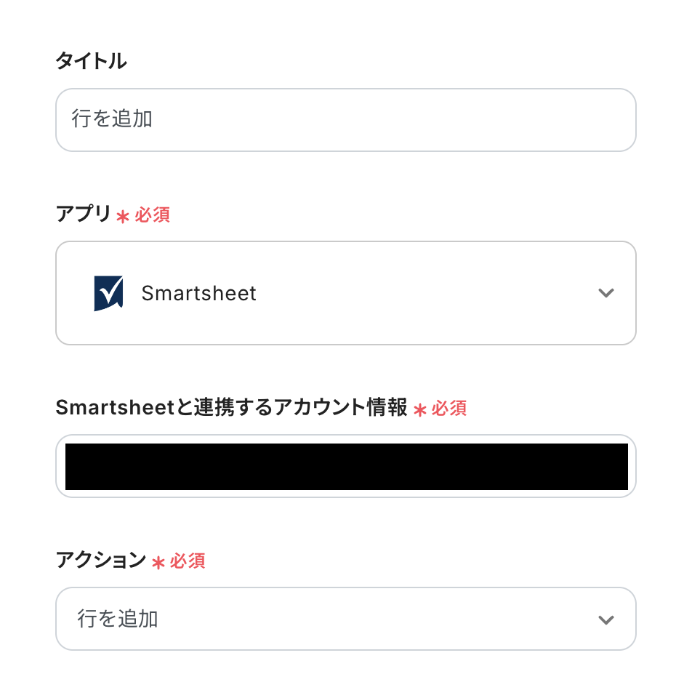Place cursor on 行を追加 title text
Viewport: 676px width, 698px height.
point(112,119)
